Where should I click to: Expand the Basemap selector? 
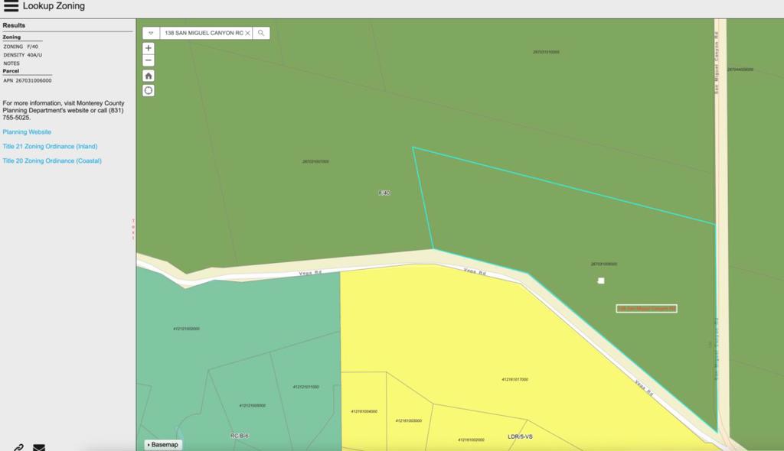point(163,444)
